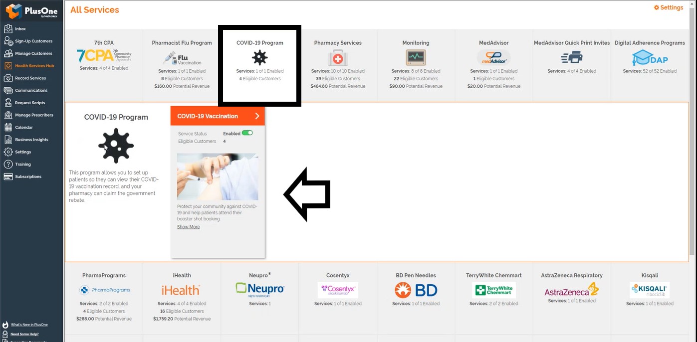Open the Calendar sidebar item
The width and height of the screenshot is (697, 342).
(x=23, y=128)
